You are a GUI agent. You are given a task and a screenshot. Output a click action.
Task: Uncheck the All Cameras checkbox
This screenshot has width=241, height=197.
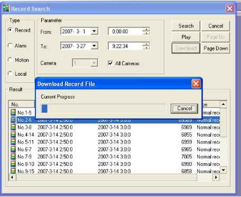click(x=110, y=63)
